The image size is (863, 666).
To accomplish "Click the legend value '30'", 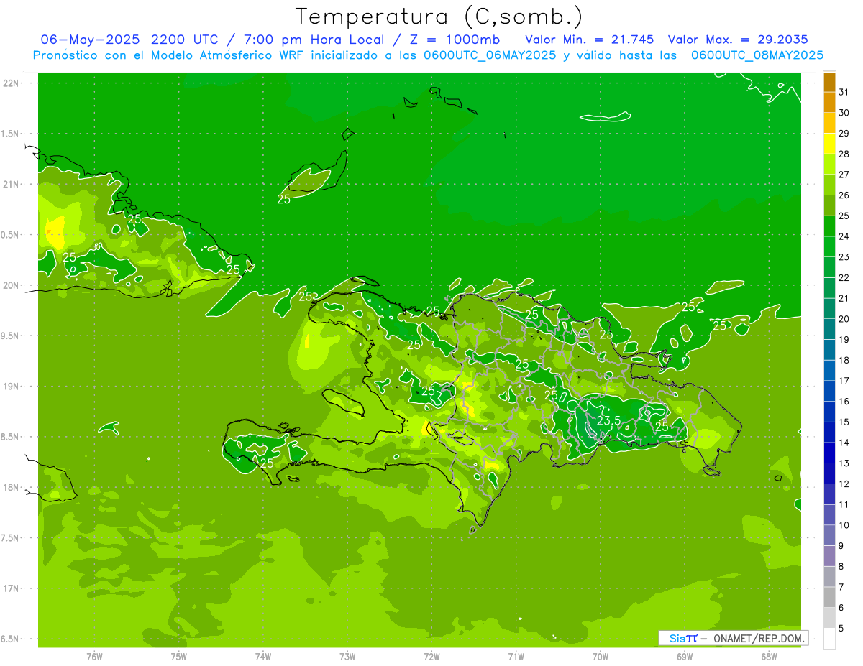I will 844,113.
